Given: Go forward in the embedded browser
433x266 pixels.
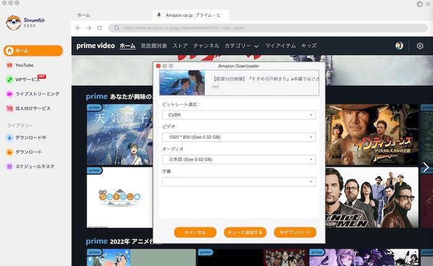Looking at the screenshot, I should coord(89,28).
